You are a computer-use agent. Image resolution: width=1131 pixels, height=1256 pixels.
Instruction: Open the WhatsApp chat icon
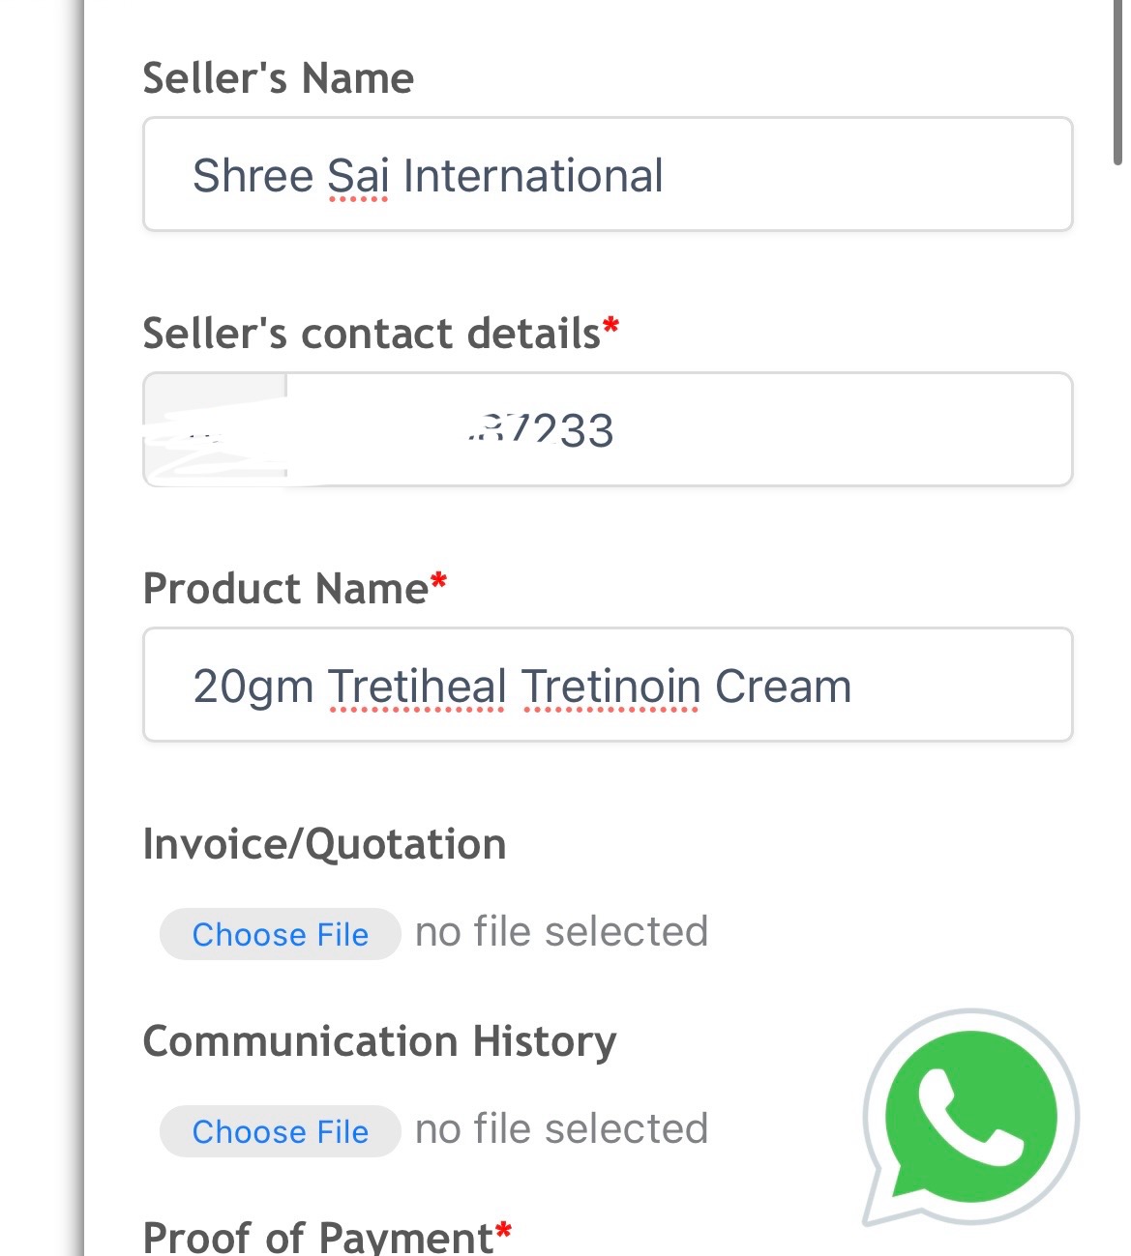pos(970,1117)
